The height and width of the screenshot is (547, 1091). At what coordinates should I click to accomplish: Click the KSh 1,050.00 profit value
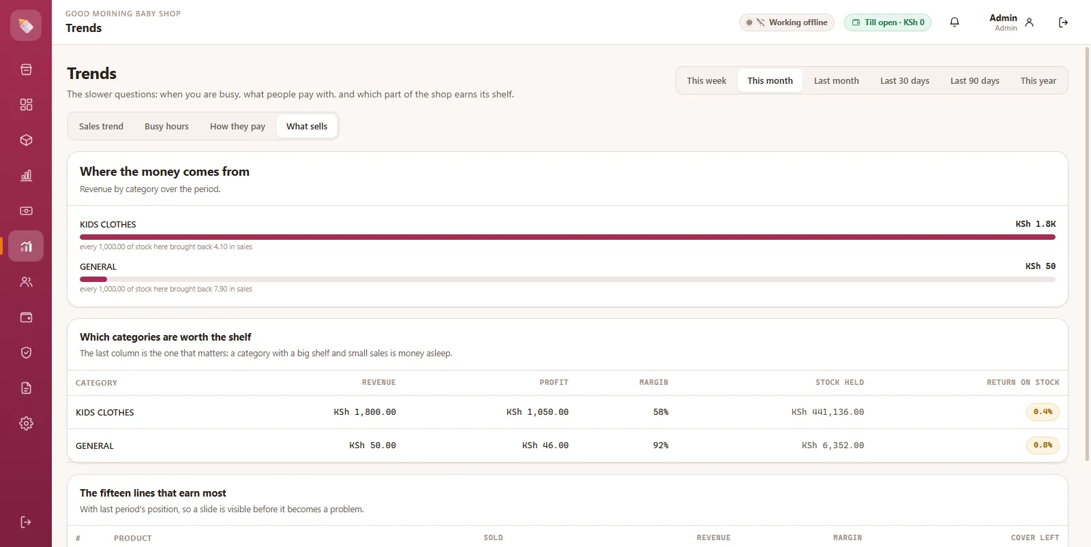pyautogui.click(x=537, y=412)
